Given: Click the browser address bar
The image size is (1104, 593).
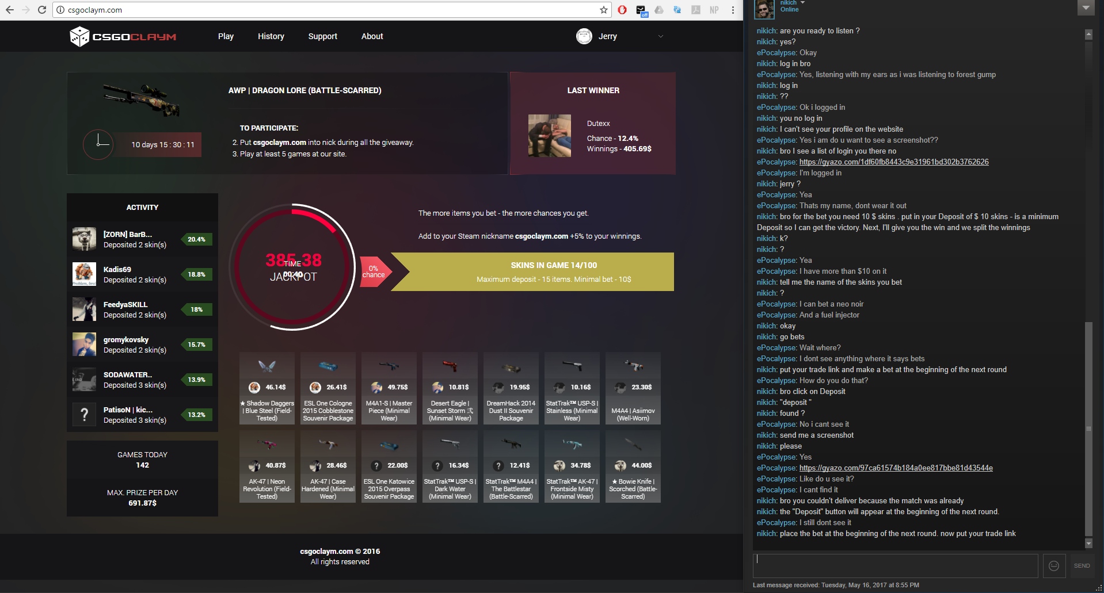Looking at the screenshot, I should point(332,10).
